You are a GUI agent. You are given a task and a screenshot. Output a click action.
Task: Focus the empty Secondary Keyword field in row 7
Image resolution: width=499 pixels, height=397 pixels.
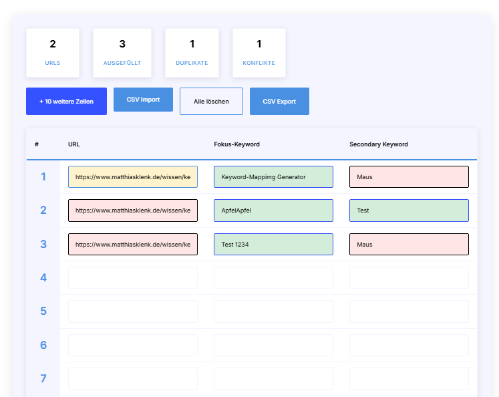409,378
